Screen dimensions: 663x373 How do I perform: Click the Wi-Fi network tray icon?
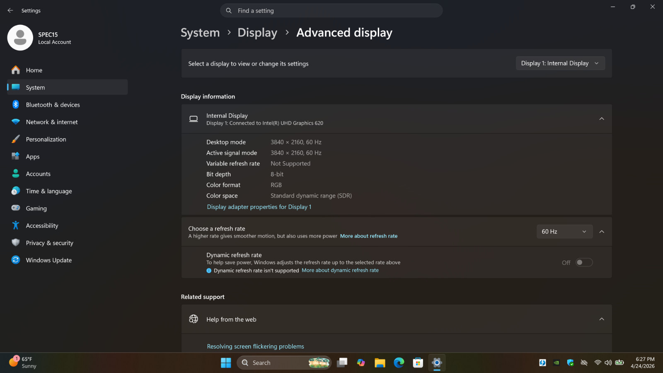click(x=598, y=363)
